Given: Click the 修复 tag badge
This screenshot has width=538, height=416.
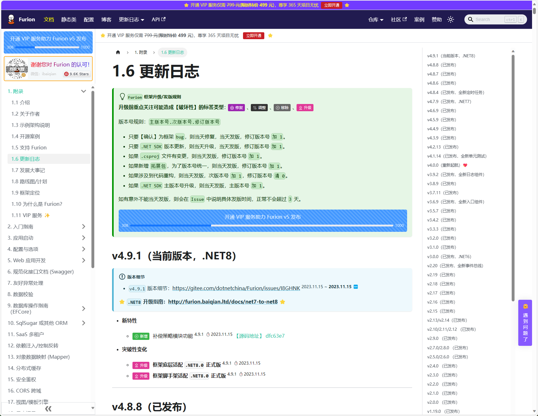Looking at the screenshot, I should click(x=236, y=108).
